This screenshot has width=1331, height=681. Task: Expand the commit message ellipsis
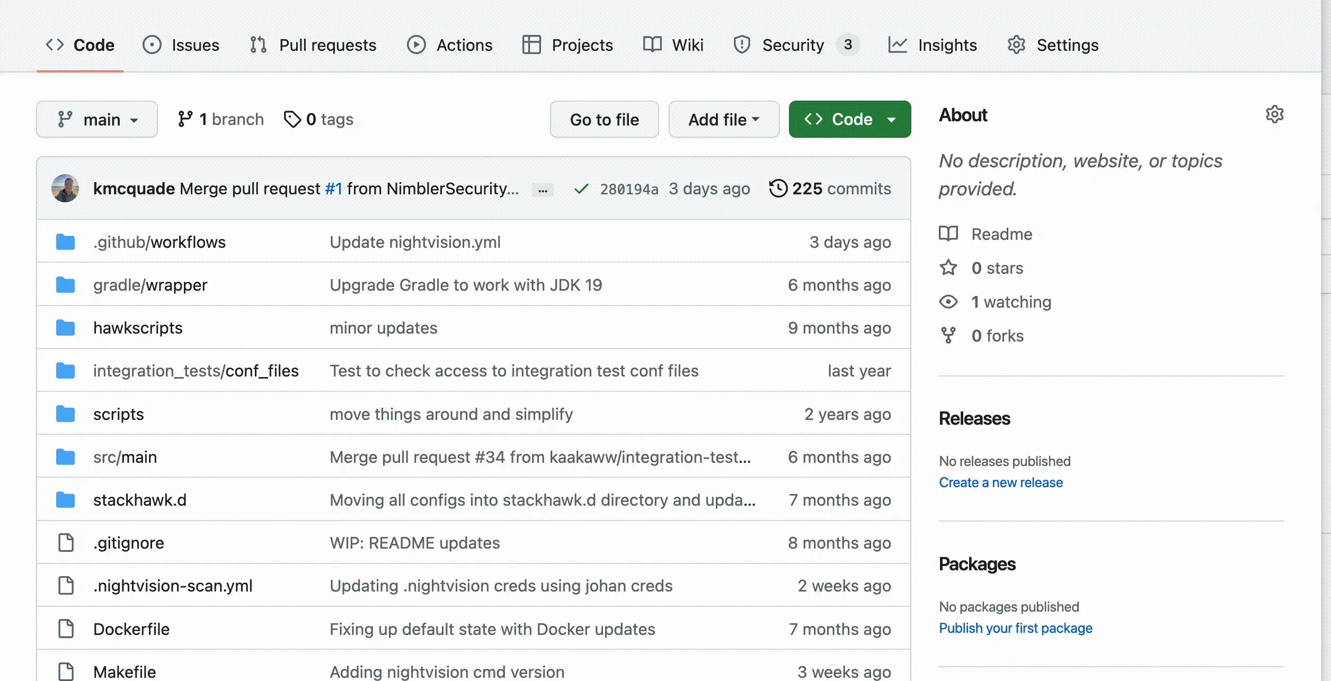point(543,189)
